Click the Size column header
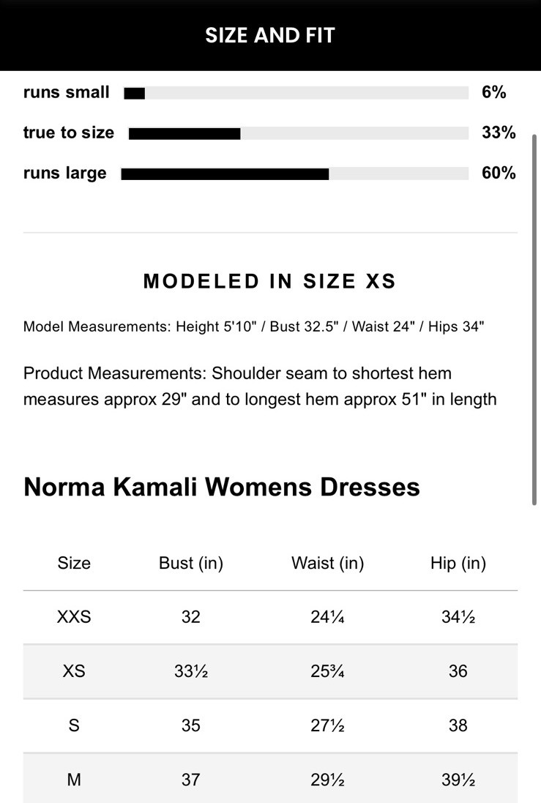Screen dimensions: 541x803 pyautogui.click(x=74, y=563)
